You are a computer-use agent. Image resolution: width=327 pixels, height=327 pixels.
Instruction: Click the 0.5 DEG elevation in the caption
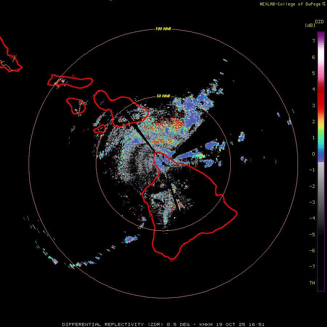point(178,324)
